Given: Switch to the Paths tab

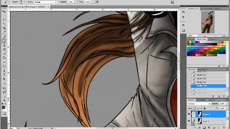Looking at the screenshot, I should click(212, 100).
